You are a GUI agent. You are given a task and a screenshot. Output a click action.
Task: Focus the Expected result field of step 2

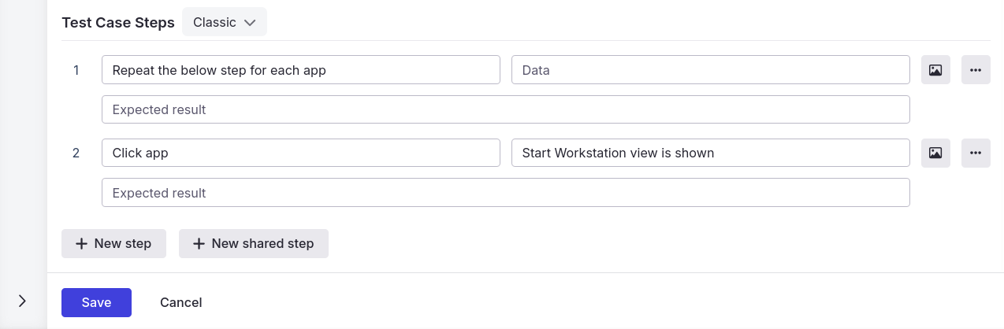[x=506, y=193]
